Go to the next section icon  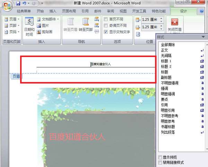pyautogui.click(x=97, y=25)
